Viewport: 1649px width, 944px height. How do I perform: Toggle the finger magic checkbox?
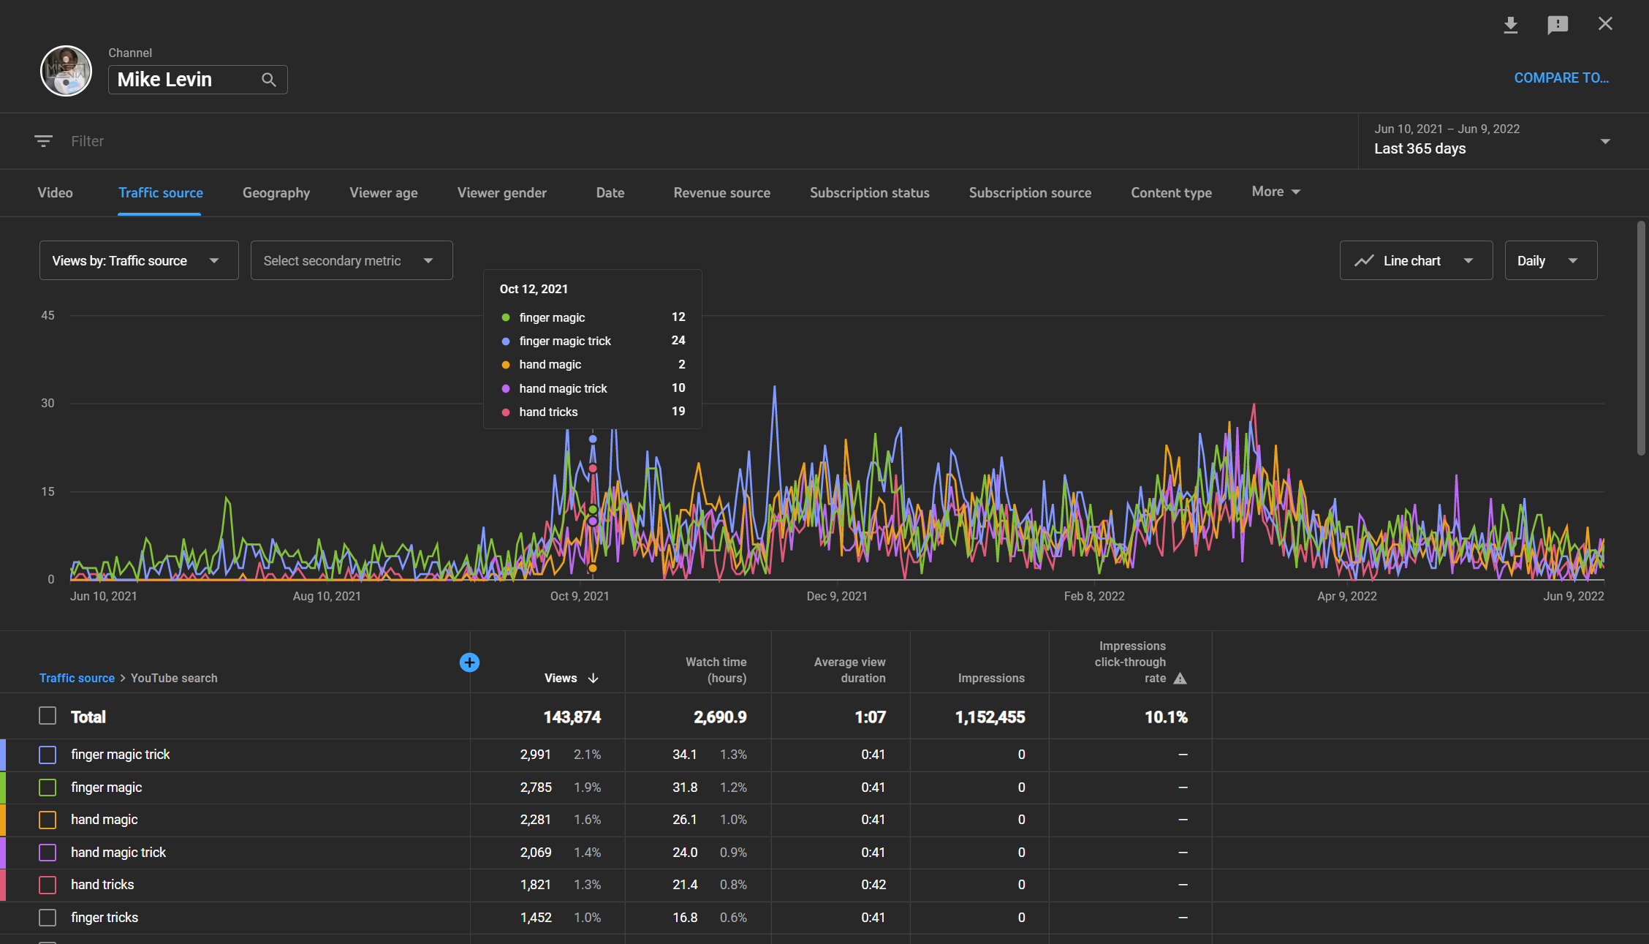point(48,788)
